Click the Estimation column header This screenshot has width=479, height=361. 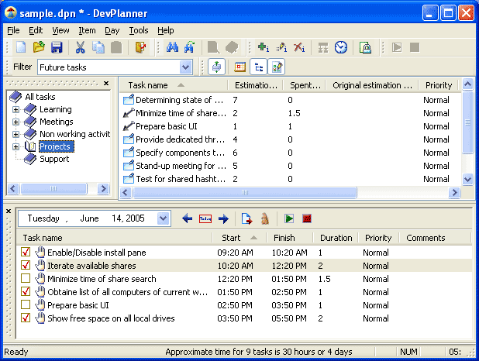(x=256, y=85)
